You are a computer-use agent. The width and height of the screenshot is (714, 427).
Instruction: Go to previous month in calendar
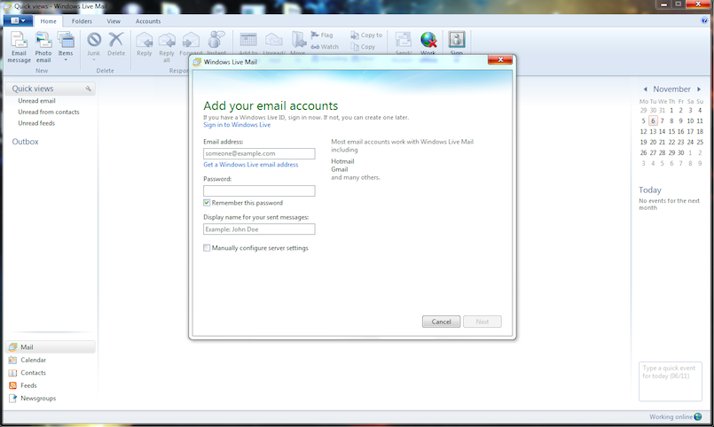645,89
